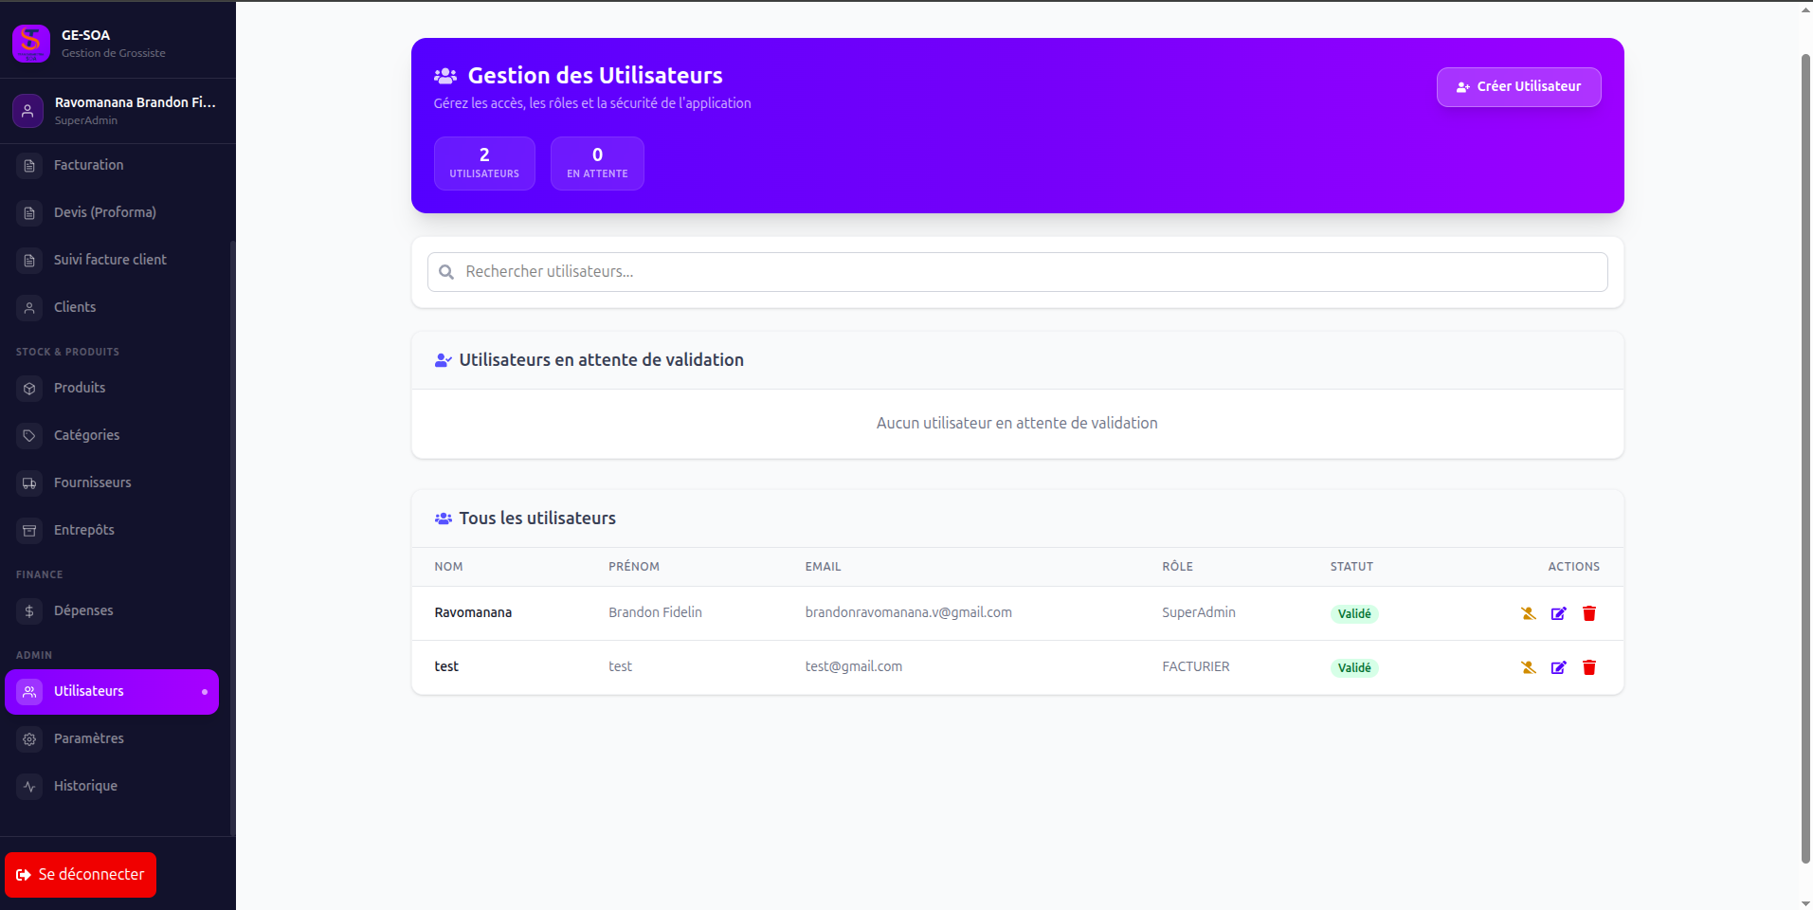The height and width of the screenshot is (910, 1813).
Task: Click the Gestion des Utilisateurs header icon
Action: (445, 76)
